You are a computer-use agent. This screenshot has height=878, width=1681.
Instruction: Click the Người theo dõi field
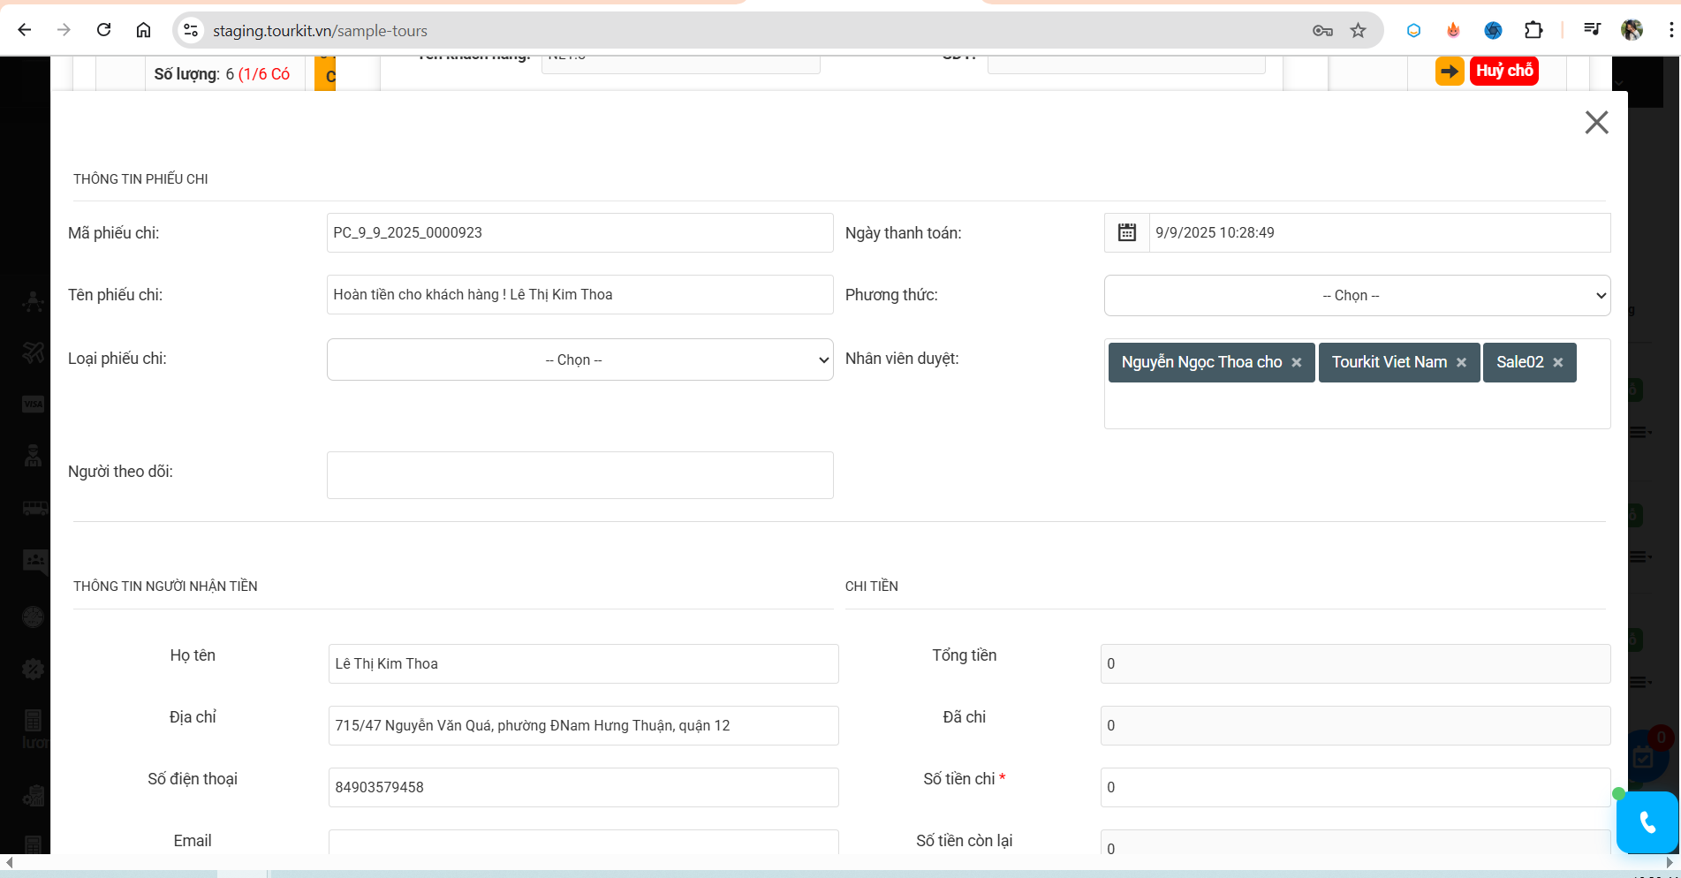pos(579,475)
